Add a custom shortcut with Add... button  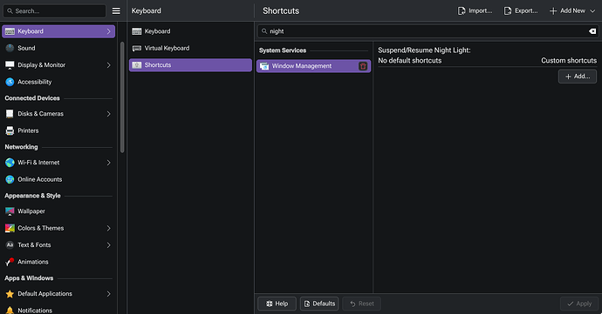point(578,77)
